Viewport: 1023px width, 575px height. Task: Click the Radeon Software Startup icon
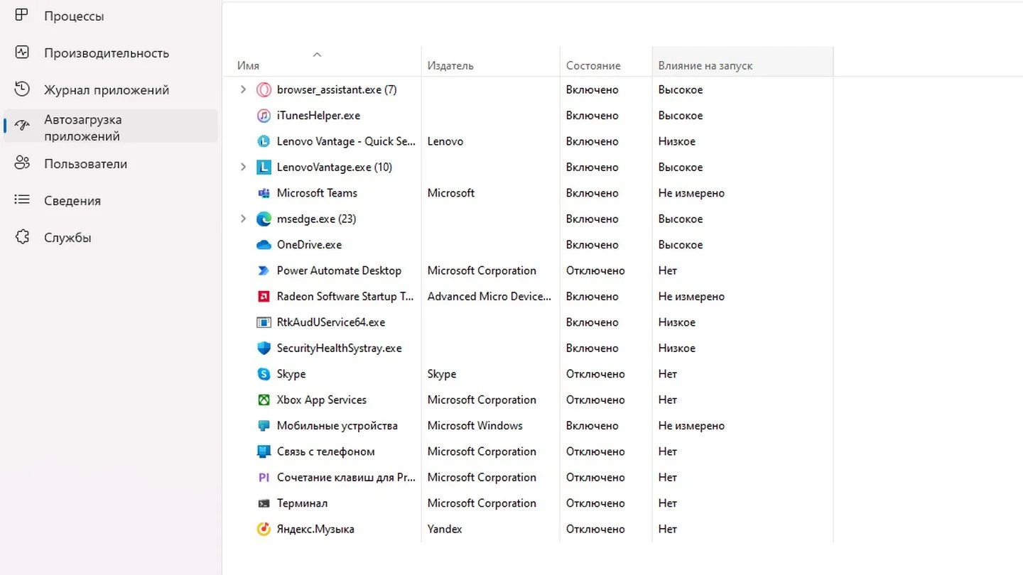(x=264, y=297)
